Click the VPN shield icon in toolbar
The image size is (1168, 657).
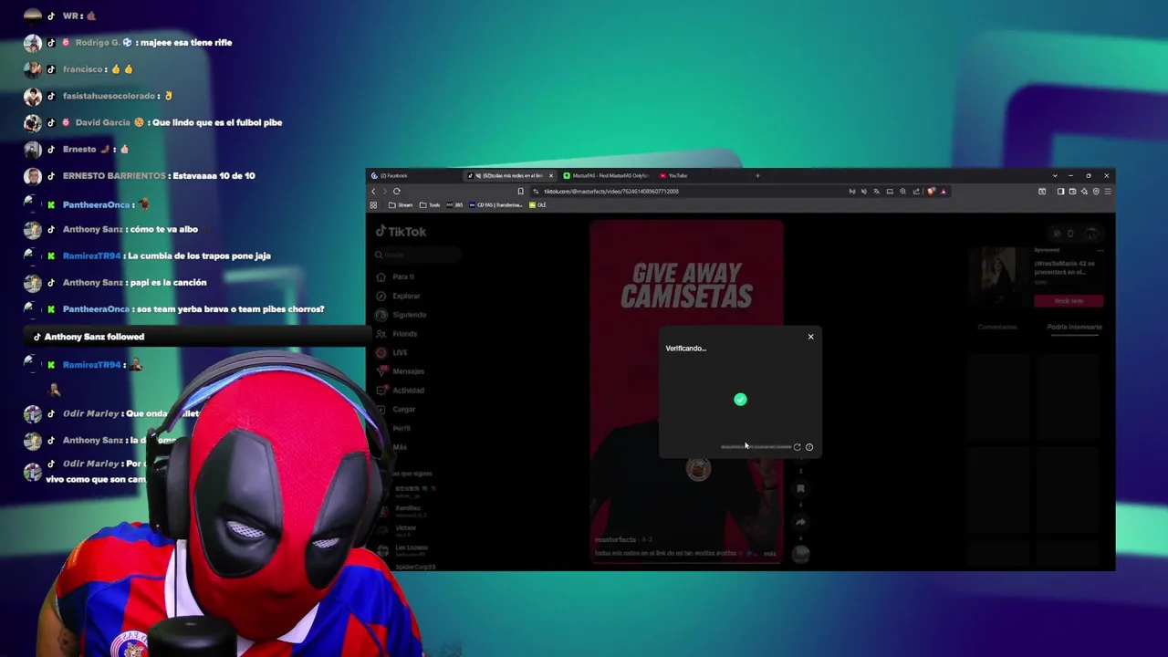(x=1096, y=192)
